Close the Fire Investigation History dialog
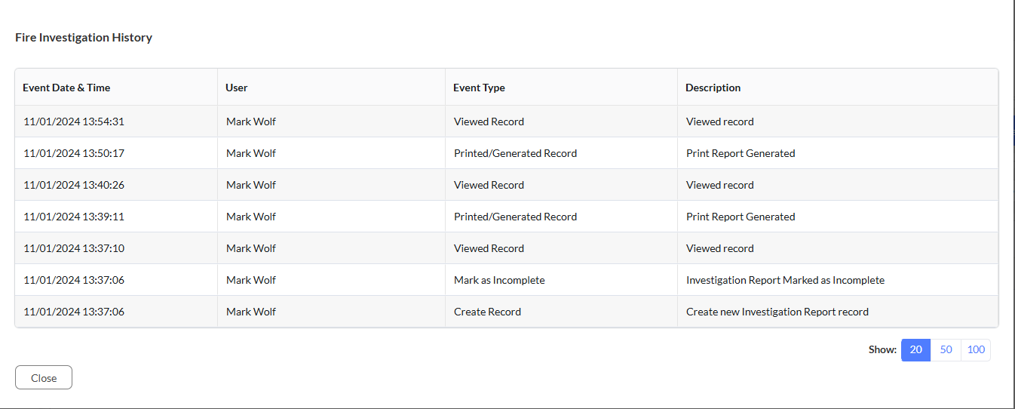This screenshot has width=1015, height=409. (44, 377)
